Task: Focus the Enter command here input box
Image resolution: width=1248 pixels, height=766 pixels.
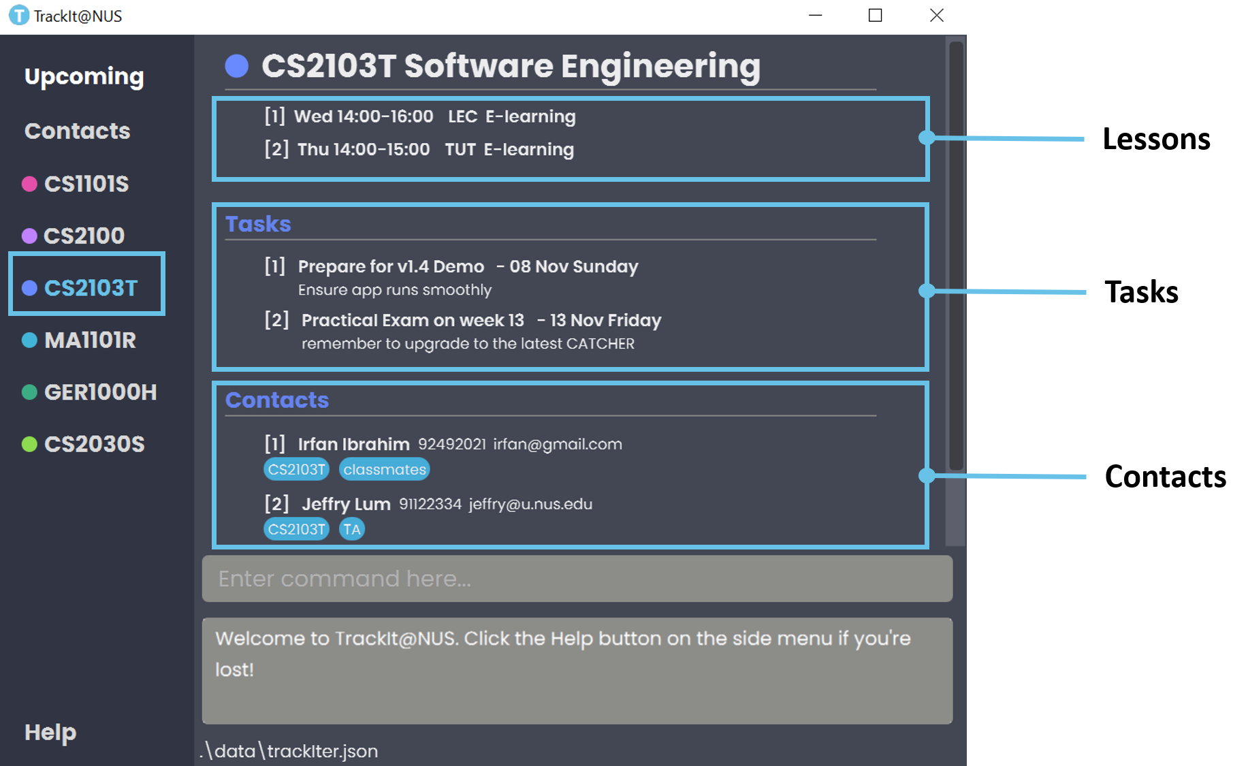Action: click(577, 579)
